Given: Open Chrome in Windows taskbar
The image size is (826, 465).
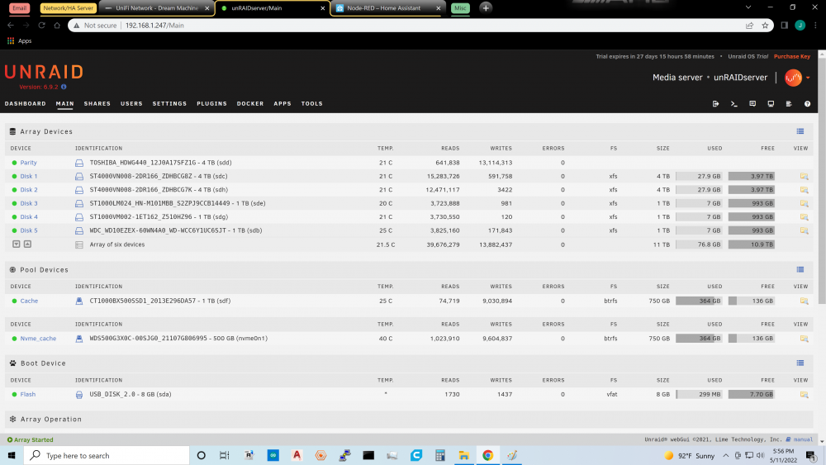Looking at the screenshot, I should (x=487, y=456).
